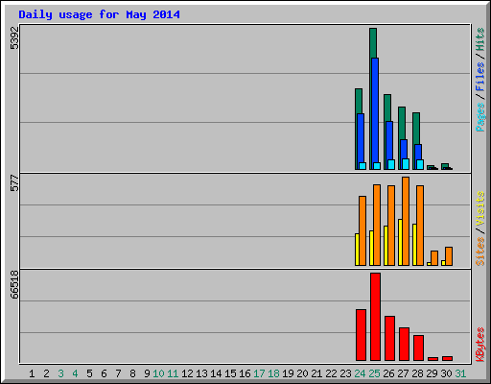Click the 66518 y-axis label

click(x=14, y=285)
